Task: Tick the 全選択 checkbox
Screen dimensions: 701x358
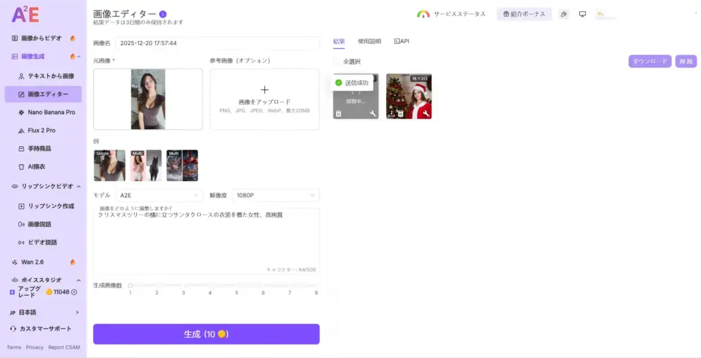Action: [337, 61]
